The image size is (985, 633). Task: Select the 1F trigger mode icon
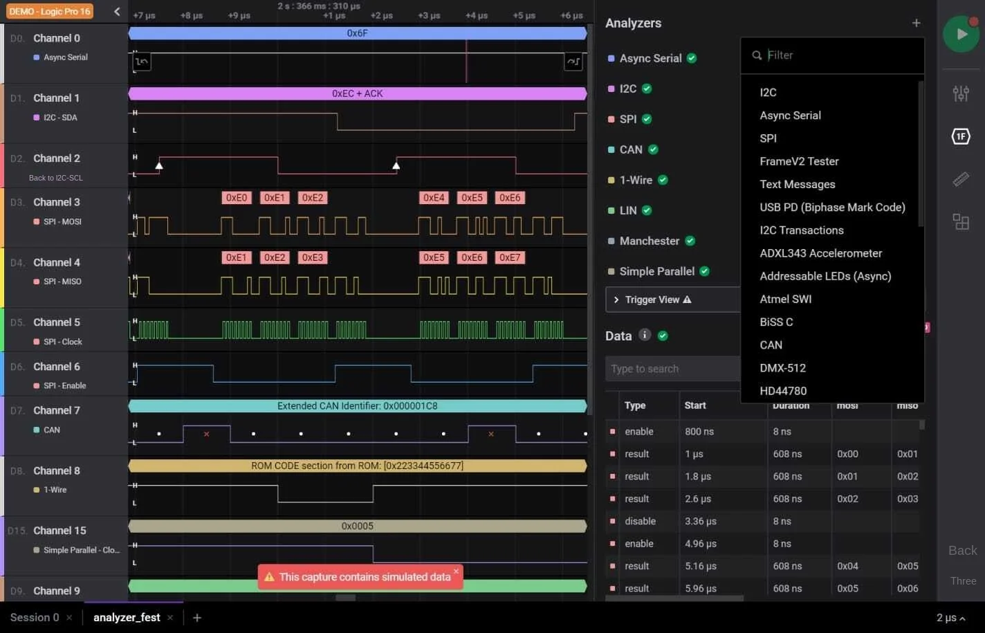pos(961,136)
